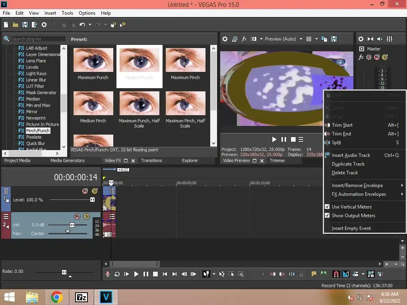Mute video track 1
Screen dimensions: 407x305
coord(85,191)
